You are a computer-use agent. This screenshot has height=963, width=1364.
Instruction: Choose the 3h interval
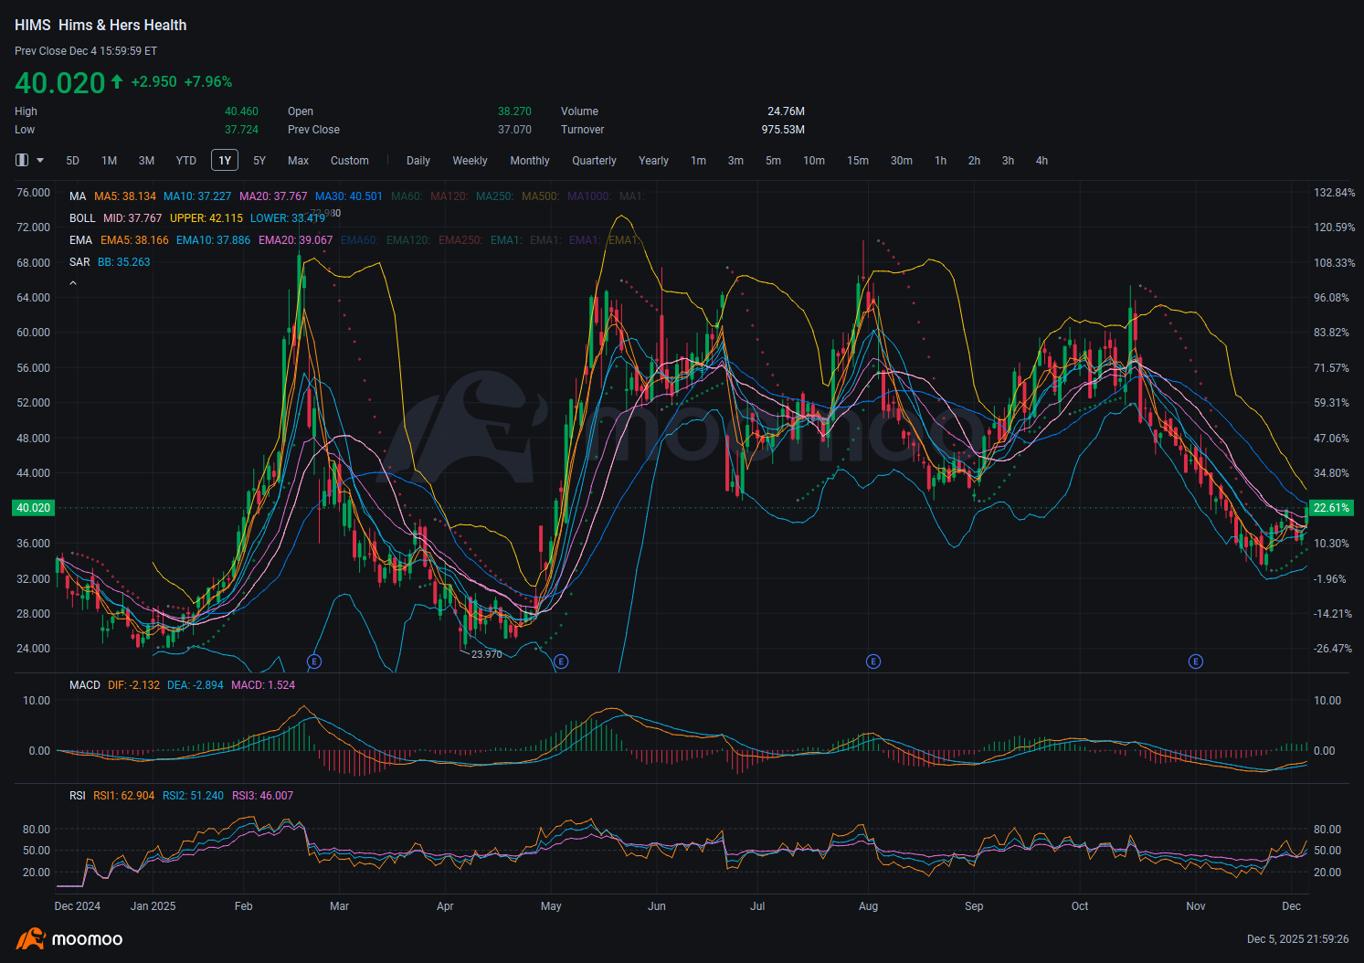click(x=1009, y=161)
